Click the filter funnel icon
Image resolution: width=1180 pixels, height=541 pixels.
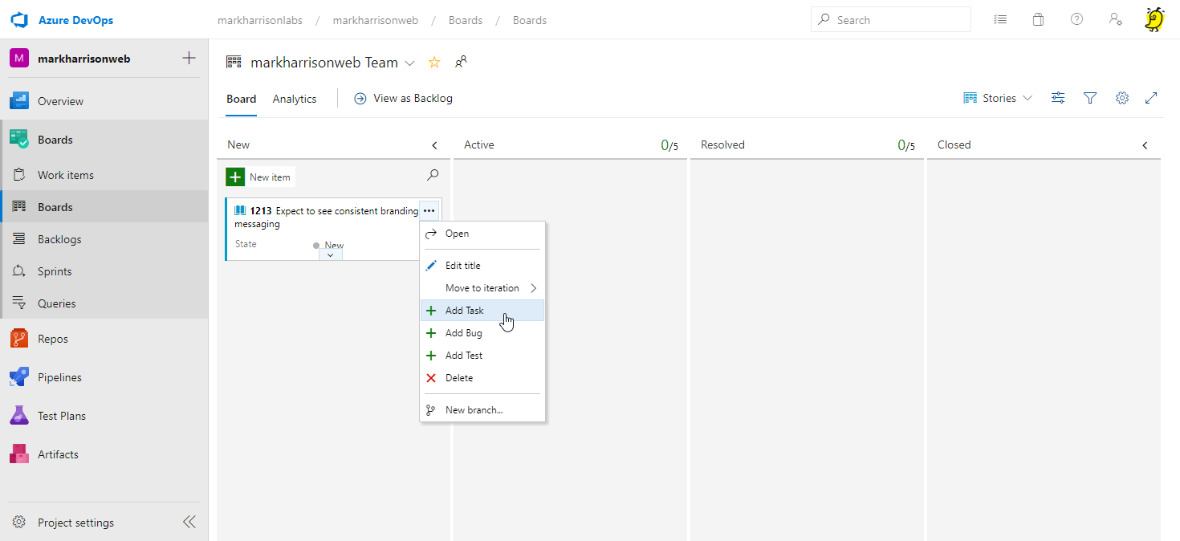pos(1090,98)
